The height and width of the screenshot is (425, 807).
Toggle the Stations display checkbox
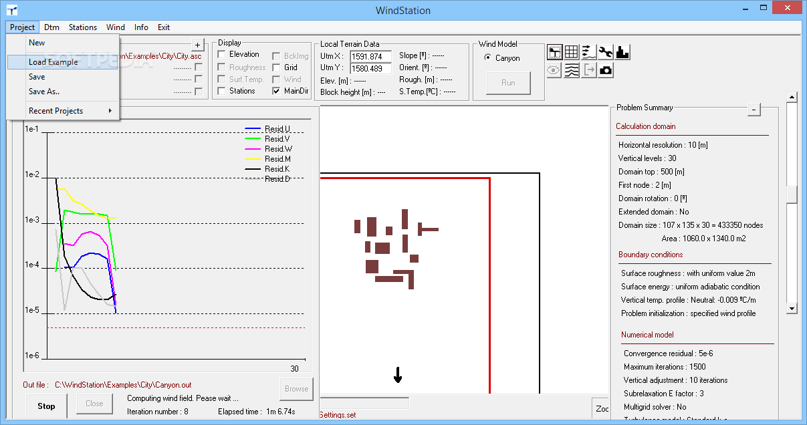click(x=221, y=91)
